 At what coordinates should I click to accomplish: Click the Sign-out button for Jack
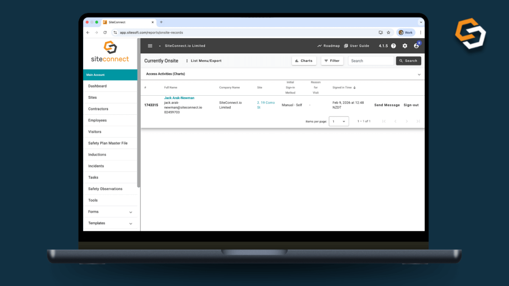411,105
